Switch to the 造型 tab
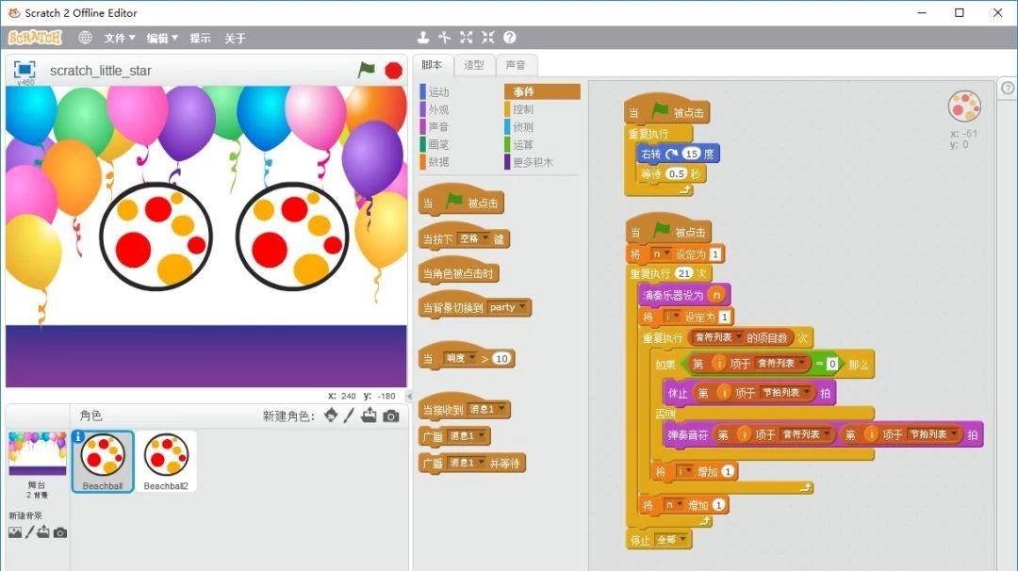1018x571 pixels. (473, 65)
